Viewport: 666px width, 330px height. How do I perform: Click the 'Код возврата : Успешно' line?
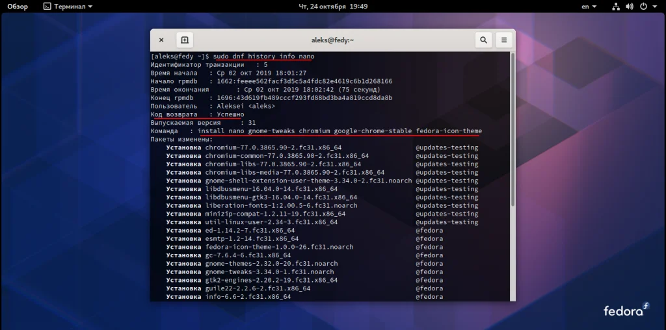(197, 114)
